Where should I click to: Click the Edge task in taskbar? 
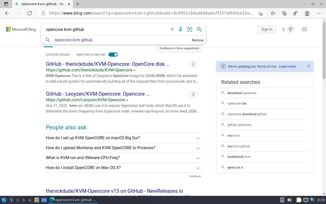(x=73, y=200)
